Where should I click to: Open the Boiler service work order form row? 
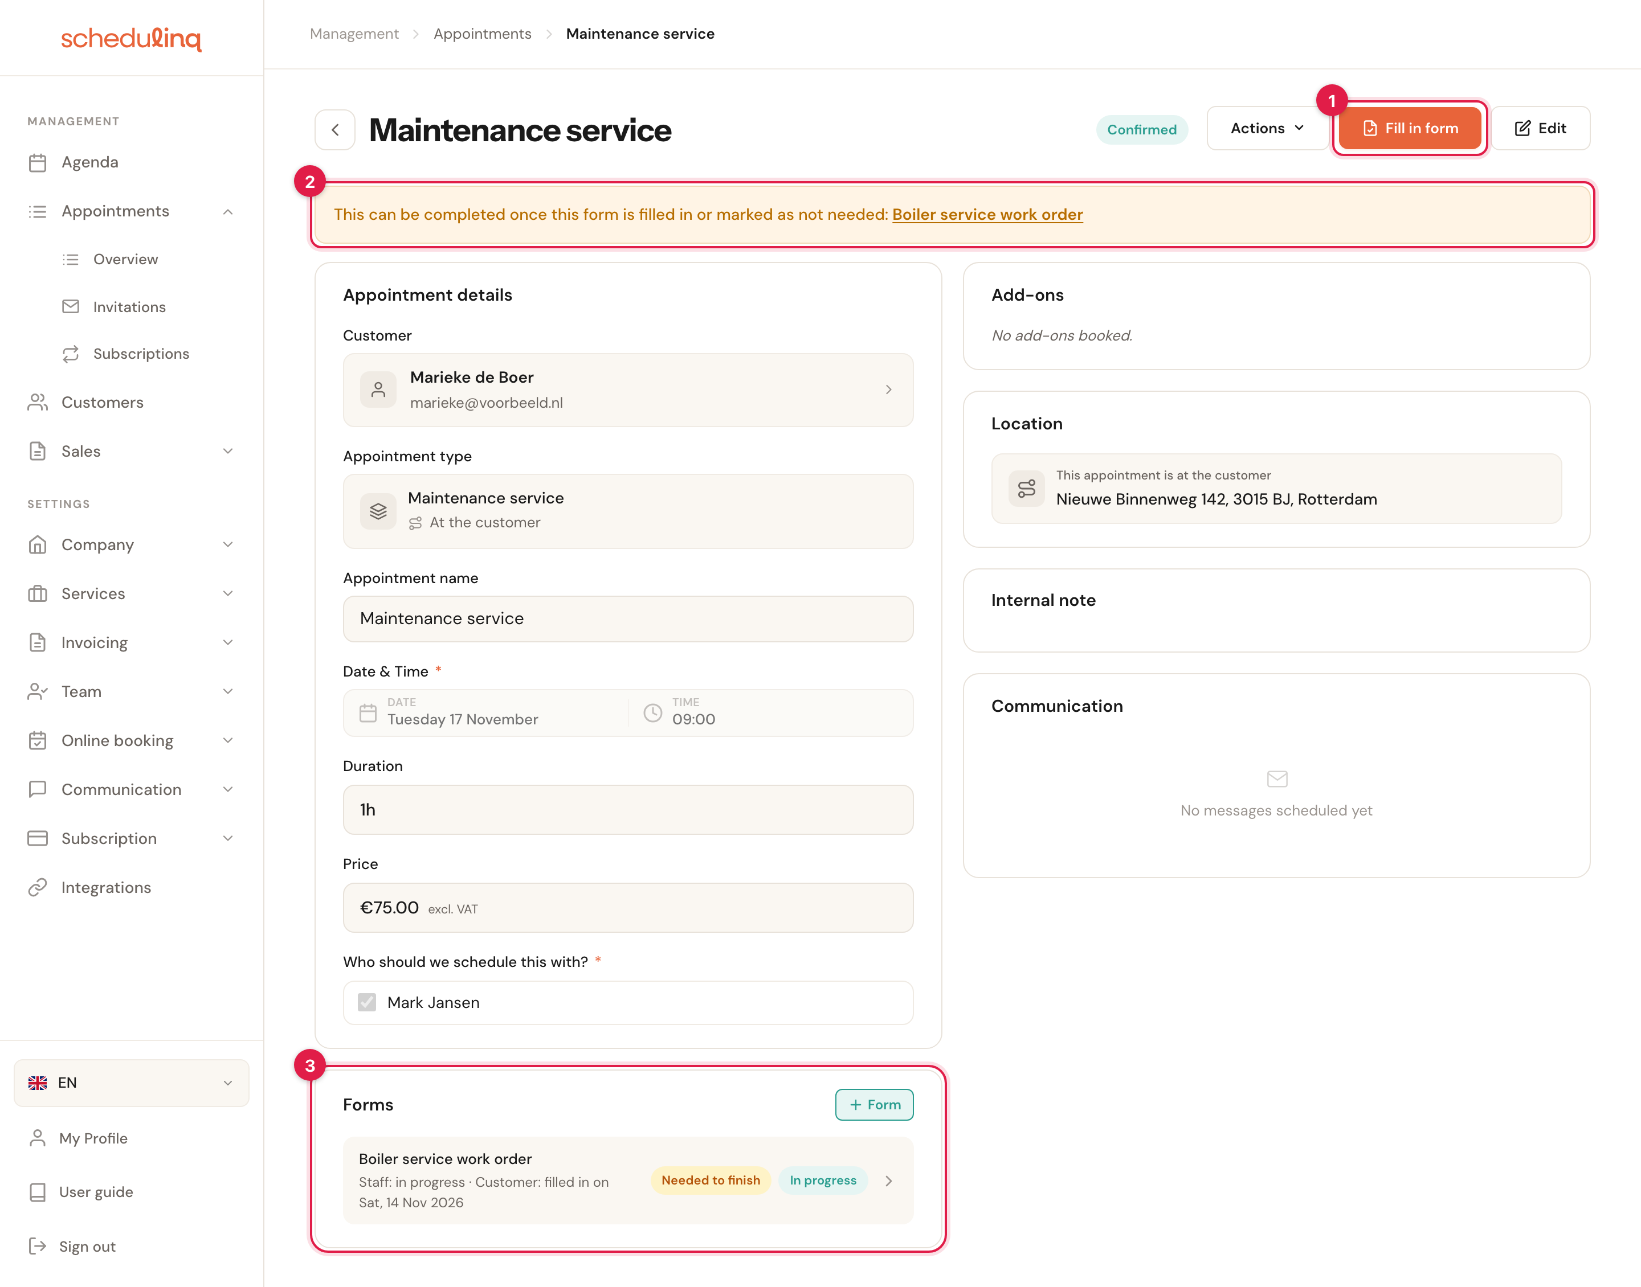(628, 1181)
